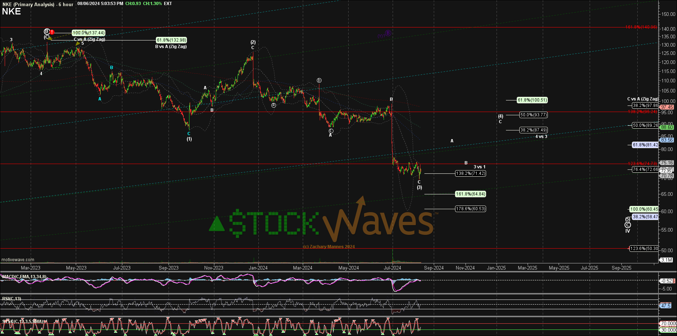Click the Sep-2025 date on the time axis
677x336 pixels.
click(621, 268)
